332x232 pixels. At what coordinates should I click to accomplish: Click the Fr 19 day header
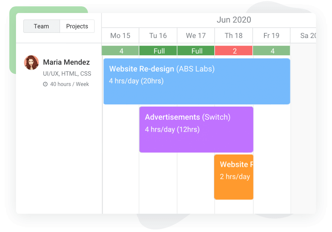coord(271,36)
